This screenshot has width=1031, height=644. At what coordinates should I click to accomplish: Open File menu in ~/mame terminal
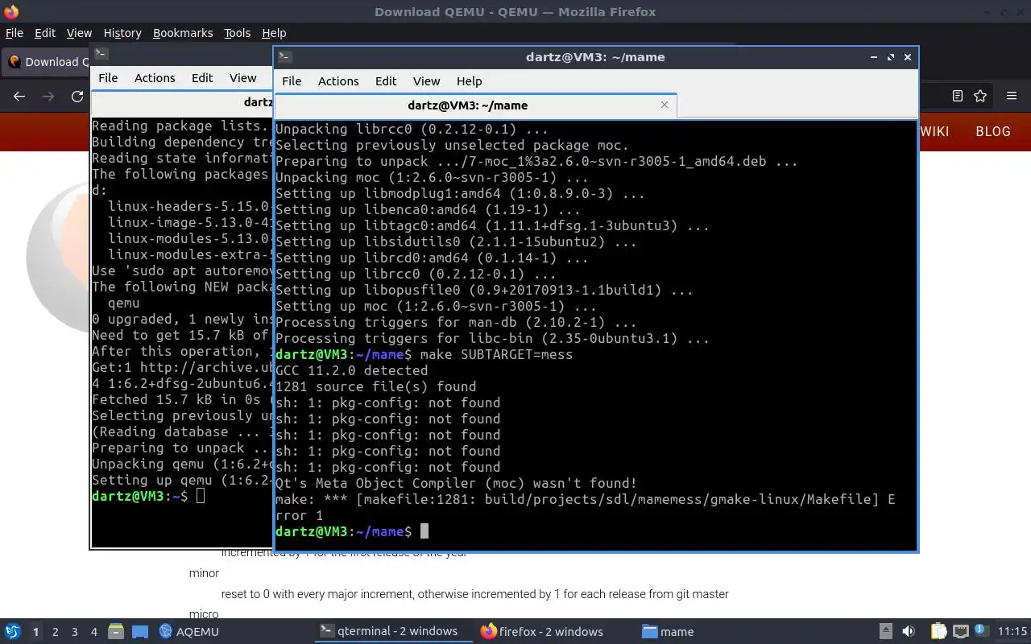292,80
